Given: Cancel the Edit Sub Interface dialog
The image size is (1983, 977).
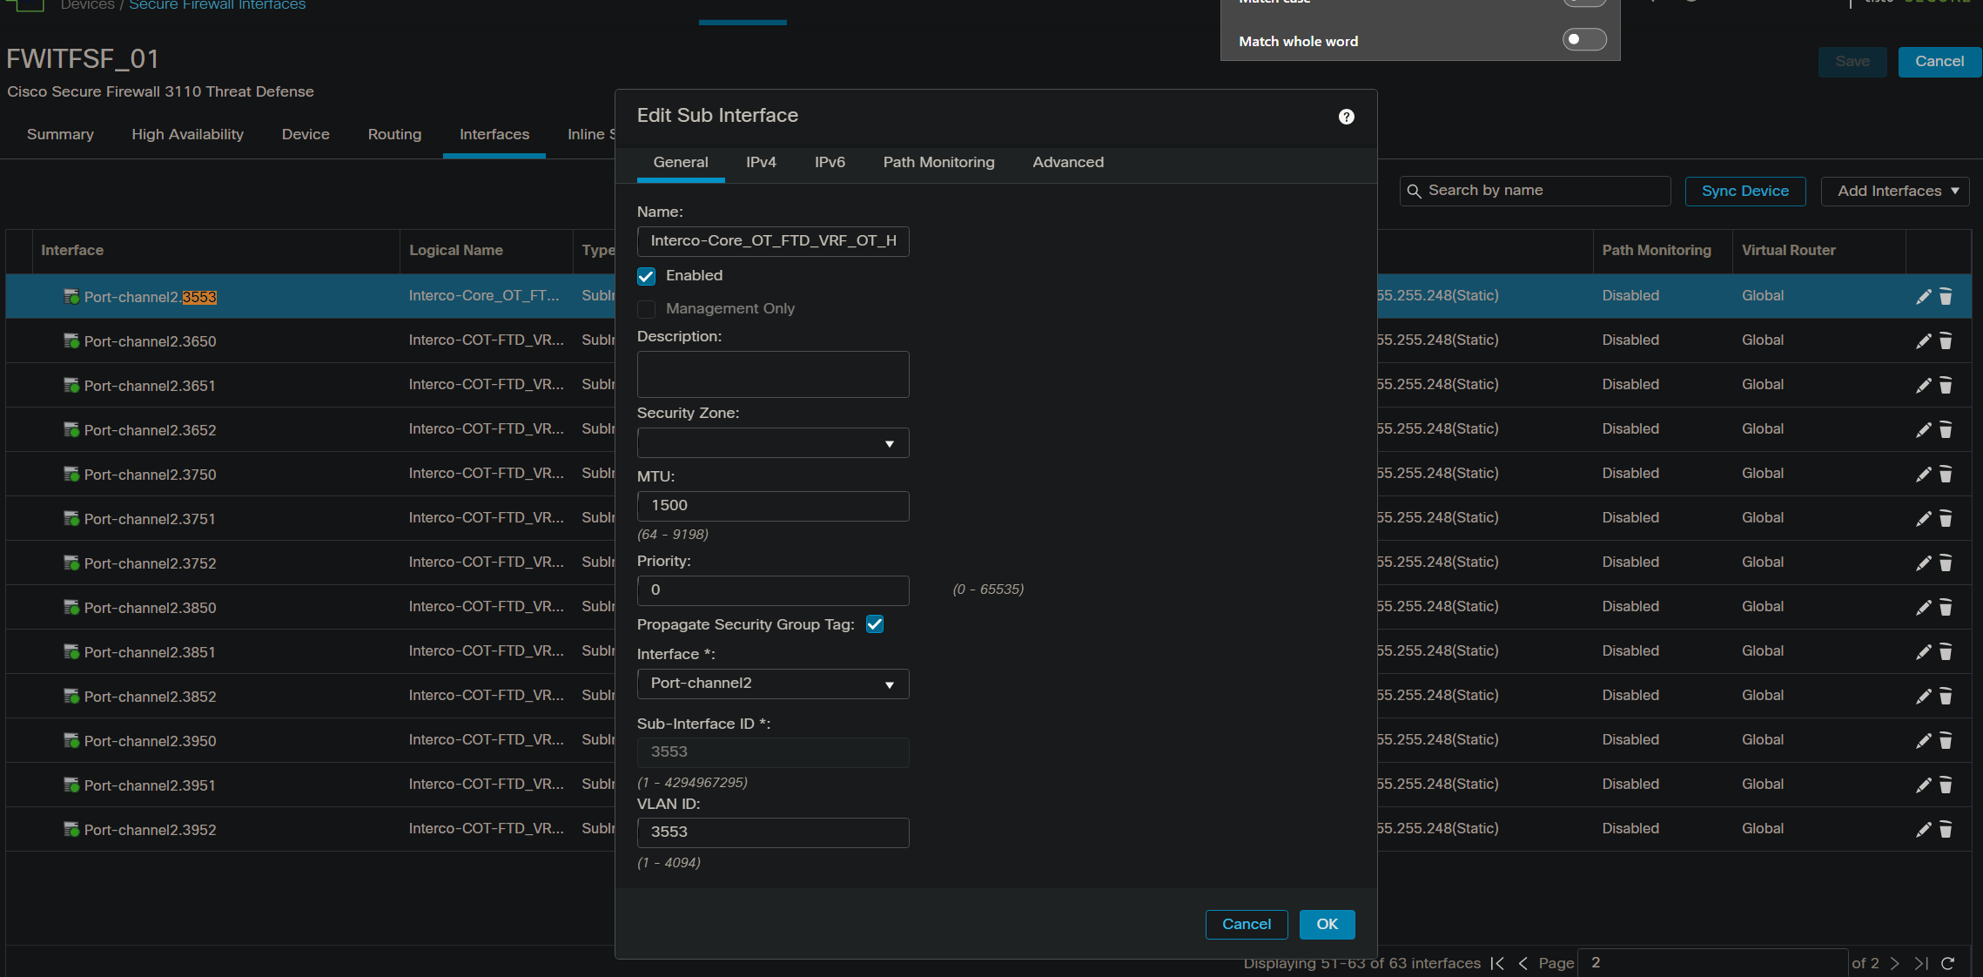Looking at the screenshot, I should tap(1247, 925).
